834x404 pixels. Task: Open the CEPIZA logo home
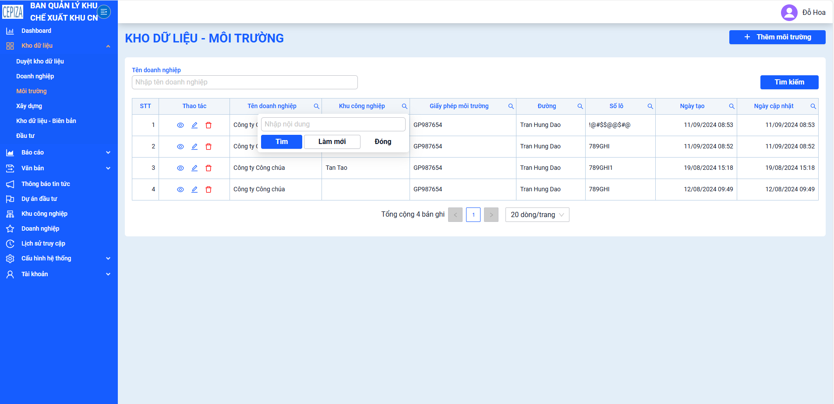point(13,12)
